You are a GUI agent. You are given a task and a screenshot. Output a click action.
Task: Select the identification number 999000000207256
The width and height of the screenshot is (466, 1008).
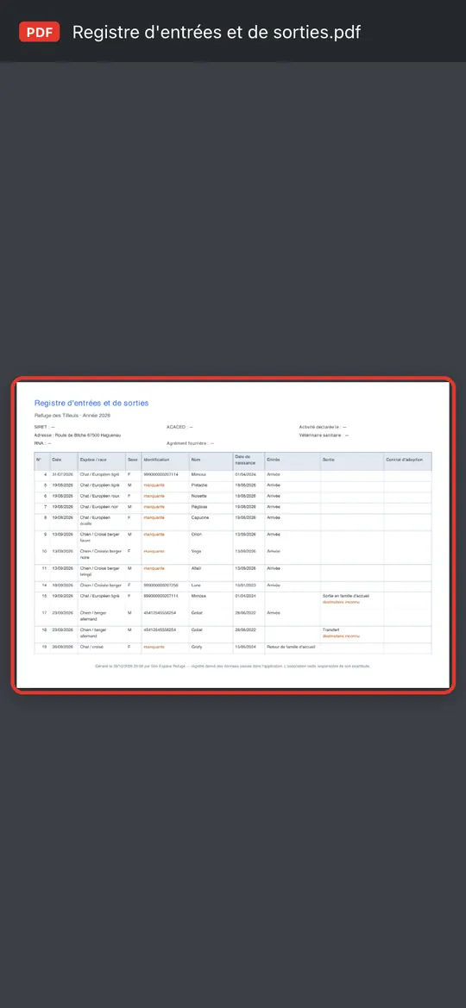tap(161, 585)
